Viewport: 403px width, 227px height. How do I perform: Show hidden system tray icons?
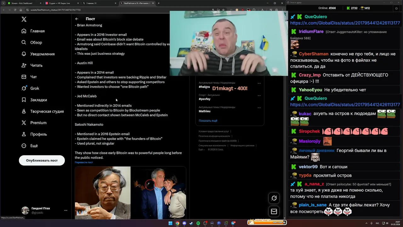(366, 223)
